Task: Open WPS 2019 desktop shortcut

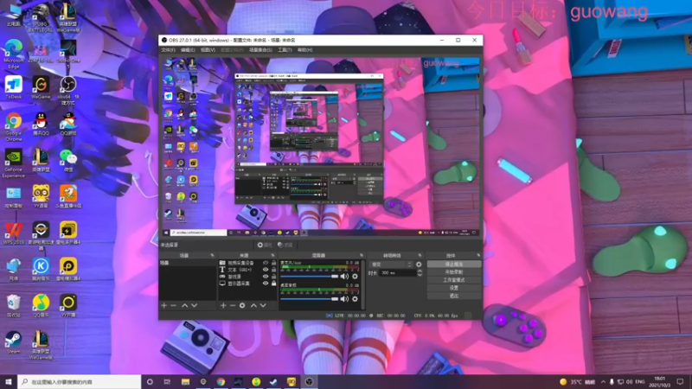Action: click(x=14, y=233)
